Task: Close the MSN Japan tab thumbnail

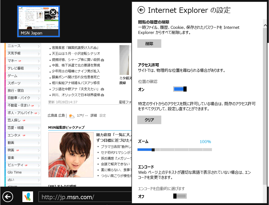Action: point(53,12)
